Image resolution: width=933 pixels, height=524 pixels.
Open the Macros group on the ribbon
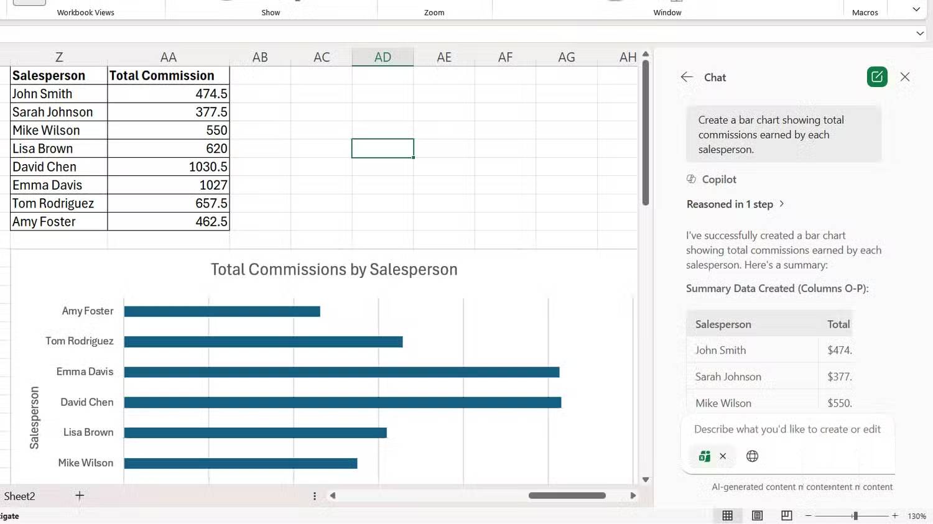(x=865, y=11)
